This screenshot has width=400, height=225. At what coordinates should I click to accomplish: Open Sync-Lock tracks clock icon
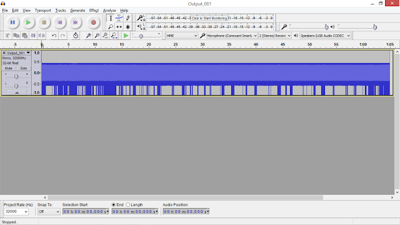point(76,36)
